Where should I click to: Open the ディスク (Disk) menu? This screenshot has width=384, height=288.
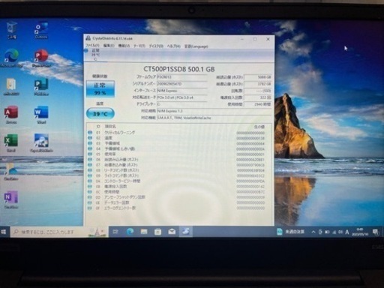[156, 46]
